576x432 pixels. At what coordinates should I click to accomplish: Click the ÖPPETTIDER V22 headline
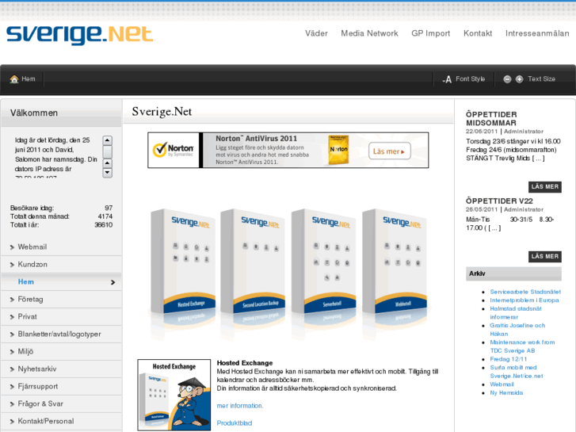point(499,201)
